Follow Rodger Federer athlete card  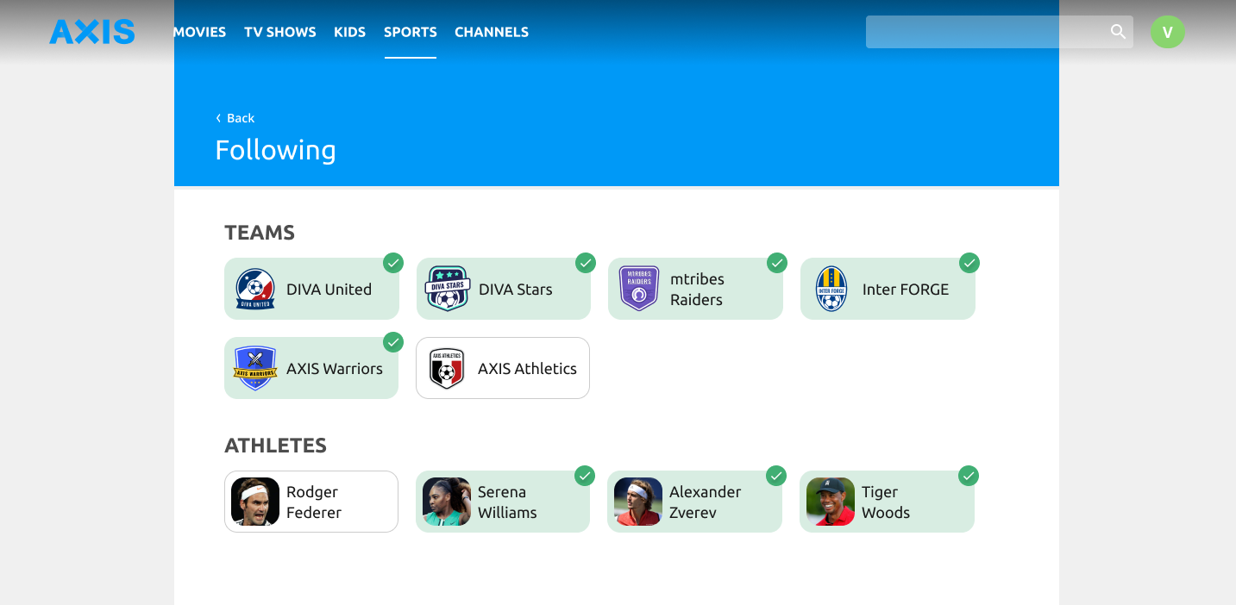(x=311, y=502)
